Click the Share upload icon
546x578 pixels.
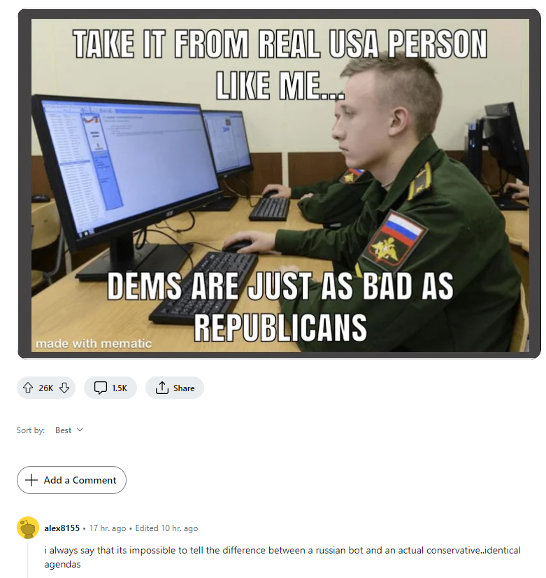point(162,388)
